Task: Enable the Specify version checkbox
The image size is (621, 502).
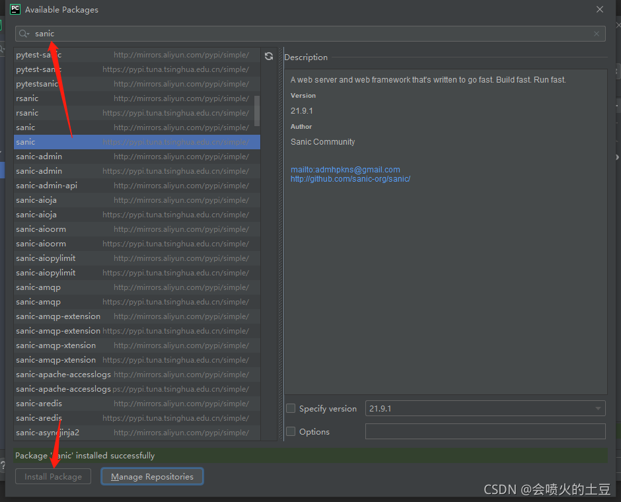Action: click(x=291, y=408)
